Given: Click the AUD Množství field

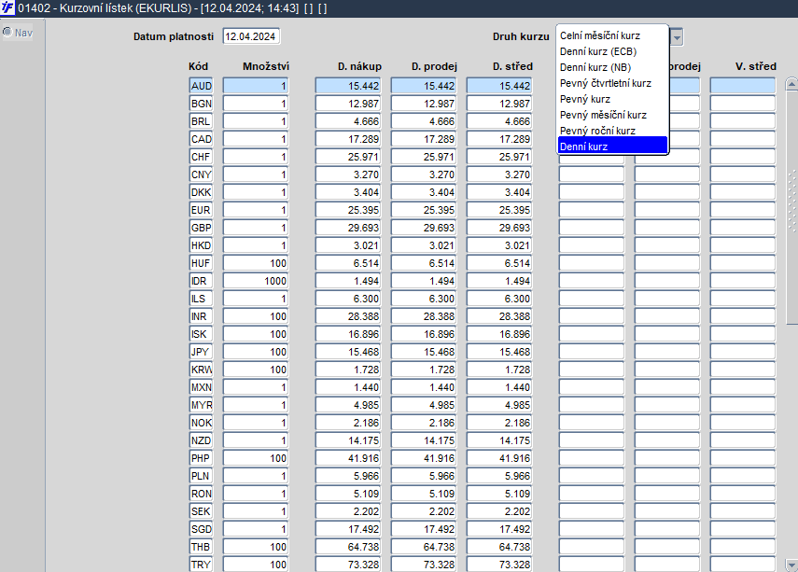Looking at the screenshot, I should click(256, 86).
